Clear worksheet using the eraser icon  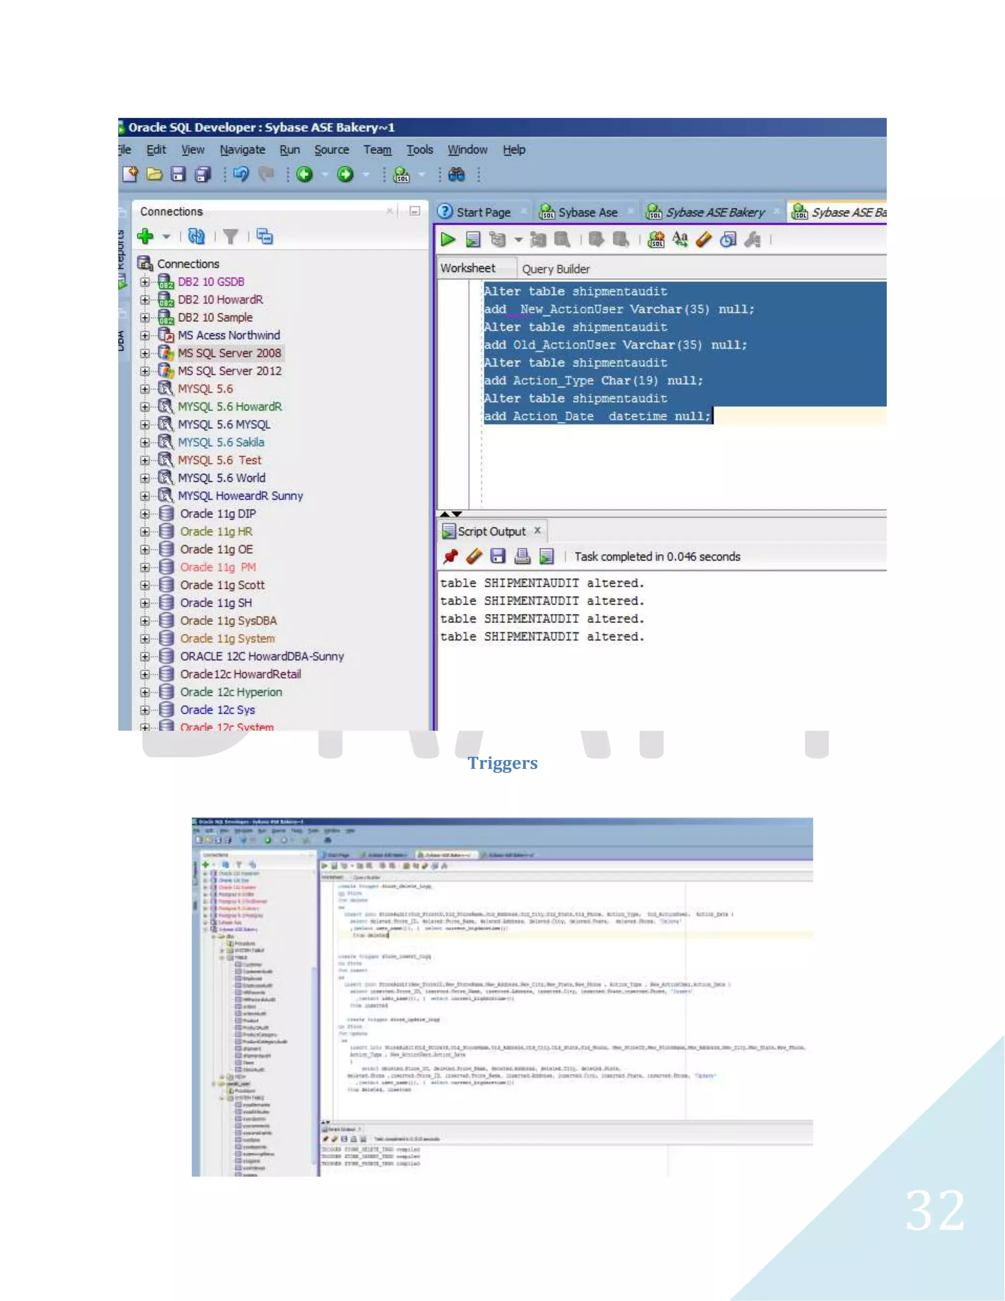pos(704,240)
